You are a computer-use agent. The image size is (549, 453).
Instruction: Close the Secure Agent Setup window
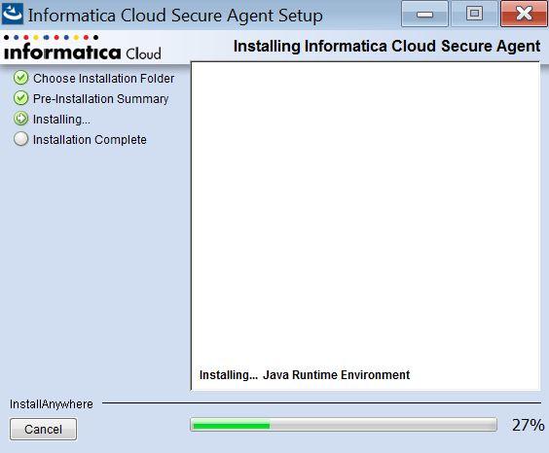[x=524, y=14]
